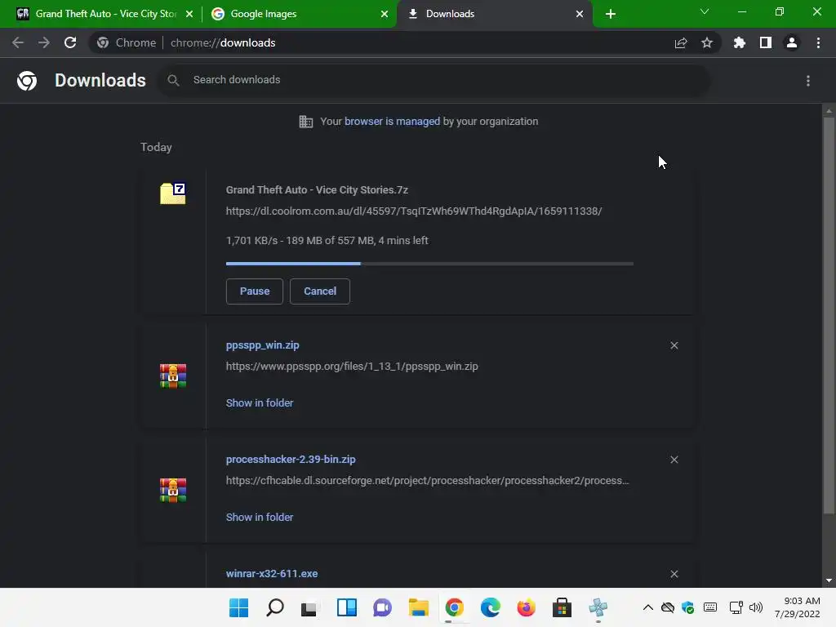
Task: Reload the downloads page
Action: point(70,42)
